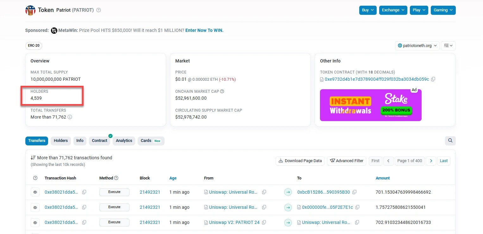The image size is (483, 234).
Task: Click the search magnifier icon above transfers table
Action: (450, 140)
